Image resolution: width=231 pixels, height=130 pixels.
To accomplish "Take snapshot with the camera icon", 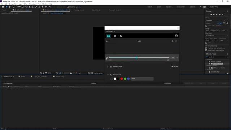I will pos(71,73).
